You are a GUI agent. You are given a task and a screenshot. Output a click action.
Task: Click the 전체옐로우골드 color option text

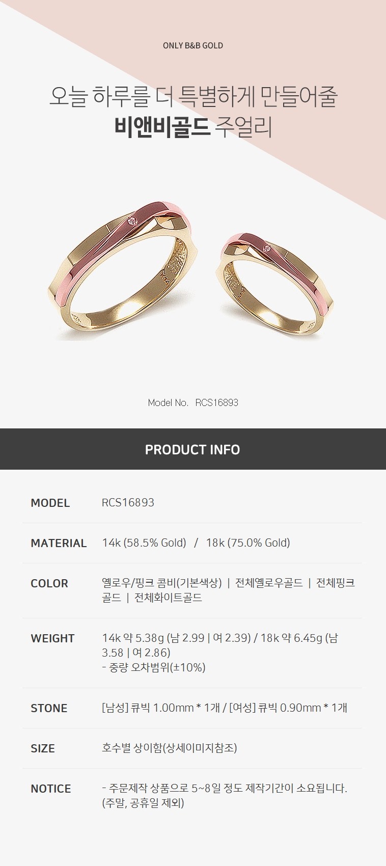269,583
